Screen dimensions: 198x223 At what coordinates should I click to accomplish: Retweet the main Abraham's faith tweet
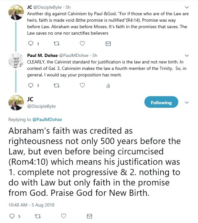(x=38, y=216)
